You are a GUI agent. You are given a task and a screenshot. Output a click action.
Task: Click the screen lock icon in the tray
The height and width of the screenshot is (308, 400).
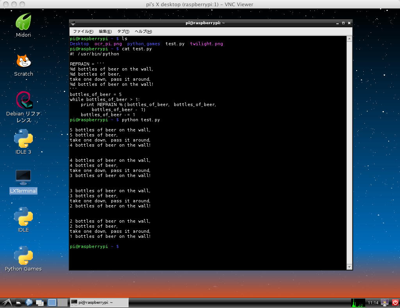click(385, 303)
